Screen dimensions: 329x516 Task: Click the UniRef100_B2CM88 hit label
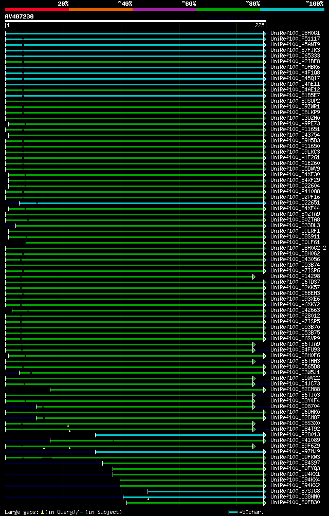pos(295,390)
